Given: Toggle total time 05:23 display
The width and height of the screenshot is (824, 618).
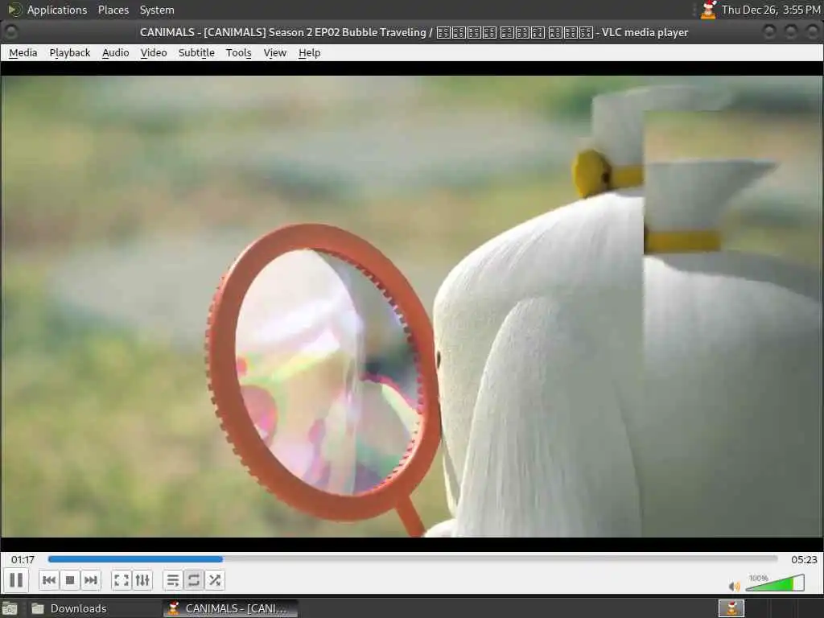Looking at the screenshot, I should coord(804,560).
